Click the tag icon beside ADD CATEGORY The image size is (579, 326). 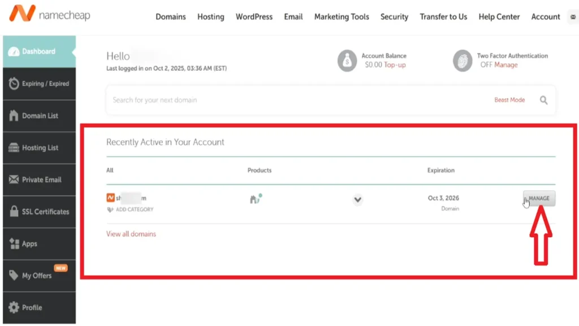[x=110, y=209]
